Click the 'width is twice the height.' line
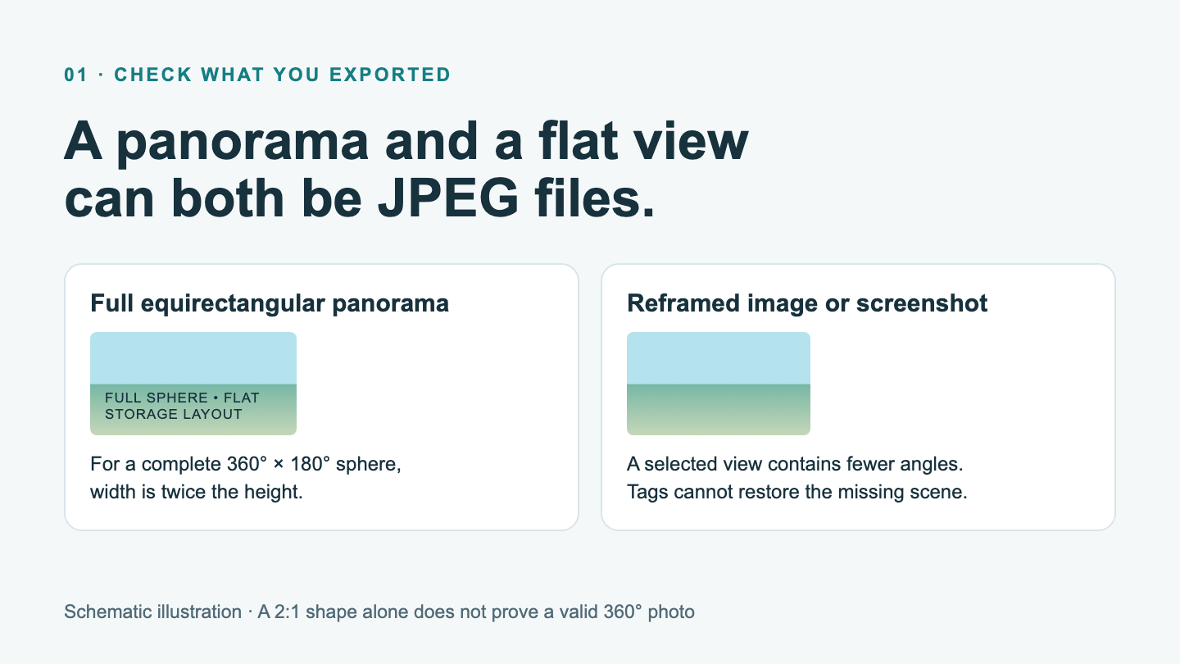The width and height of the screenshot is (1180, 664). (197, 493)
